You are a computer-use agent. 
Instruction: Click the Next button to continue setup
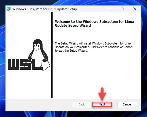coord(102,104)
